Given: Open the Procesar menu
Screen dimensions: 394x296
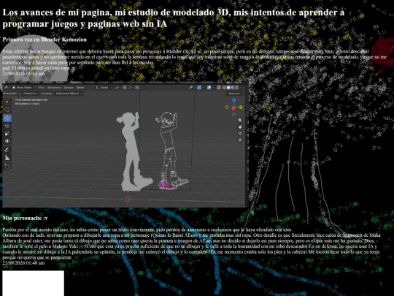Looking at the screenshot, I should [34, 82].
